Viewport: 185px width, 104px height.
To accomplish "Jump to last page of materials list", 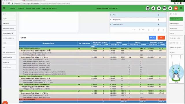I will click(163, 30).
